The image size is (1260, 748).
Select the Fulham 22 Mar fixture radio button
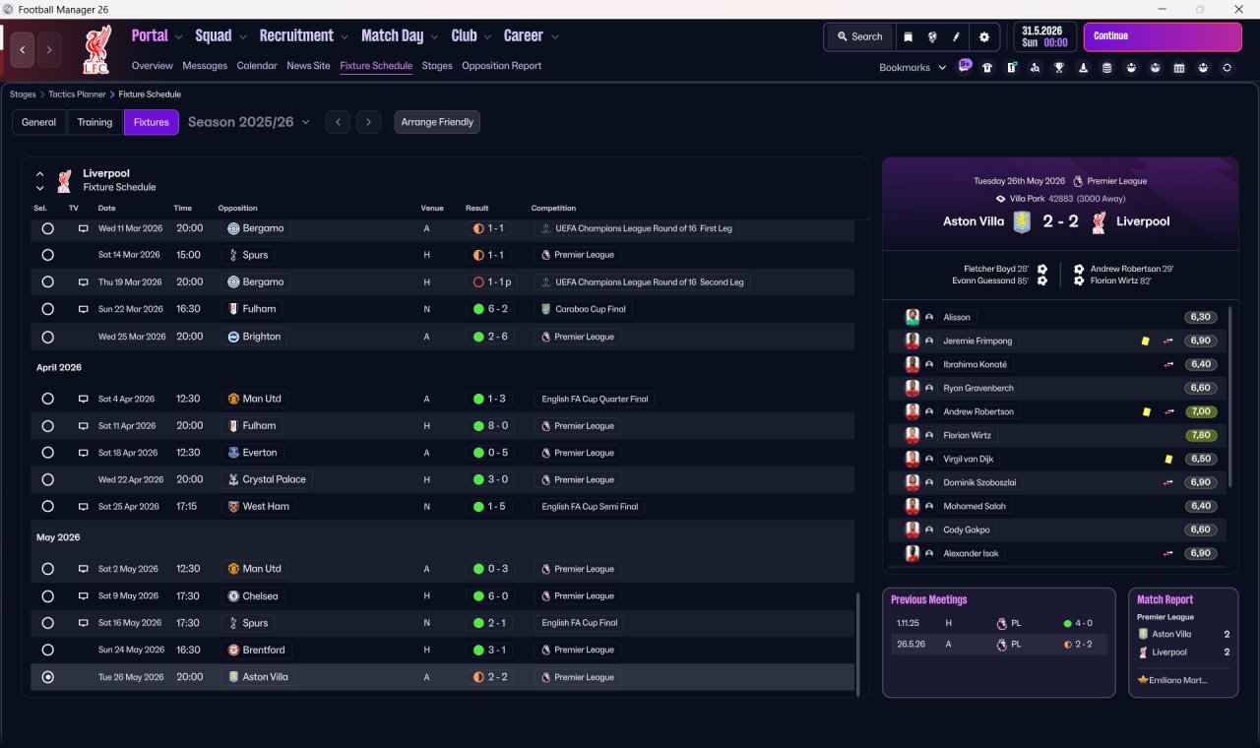click(47, 309)
